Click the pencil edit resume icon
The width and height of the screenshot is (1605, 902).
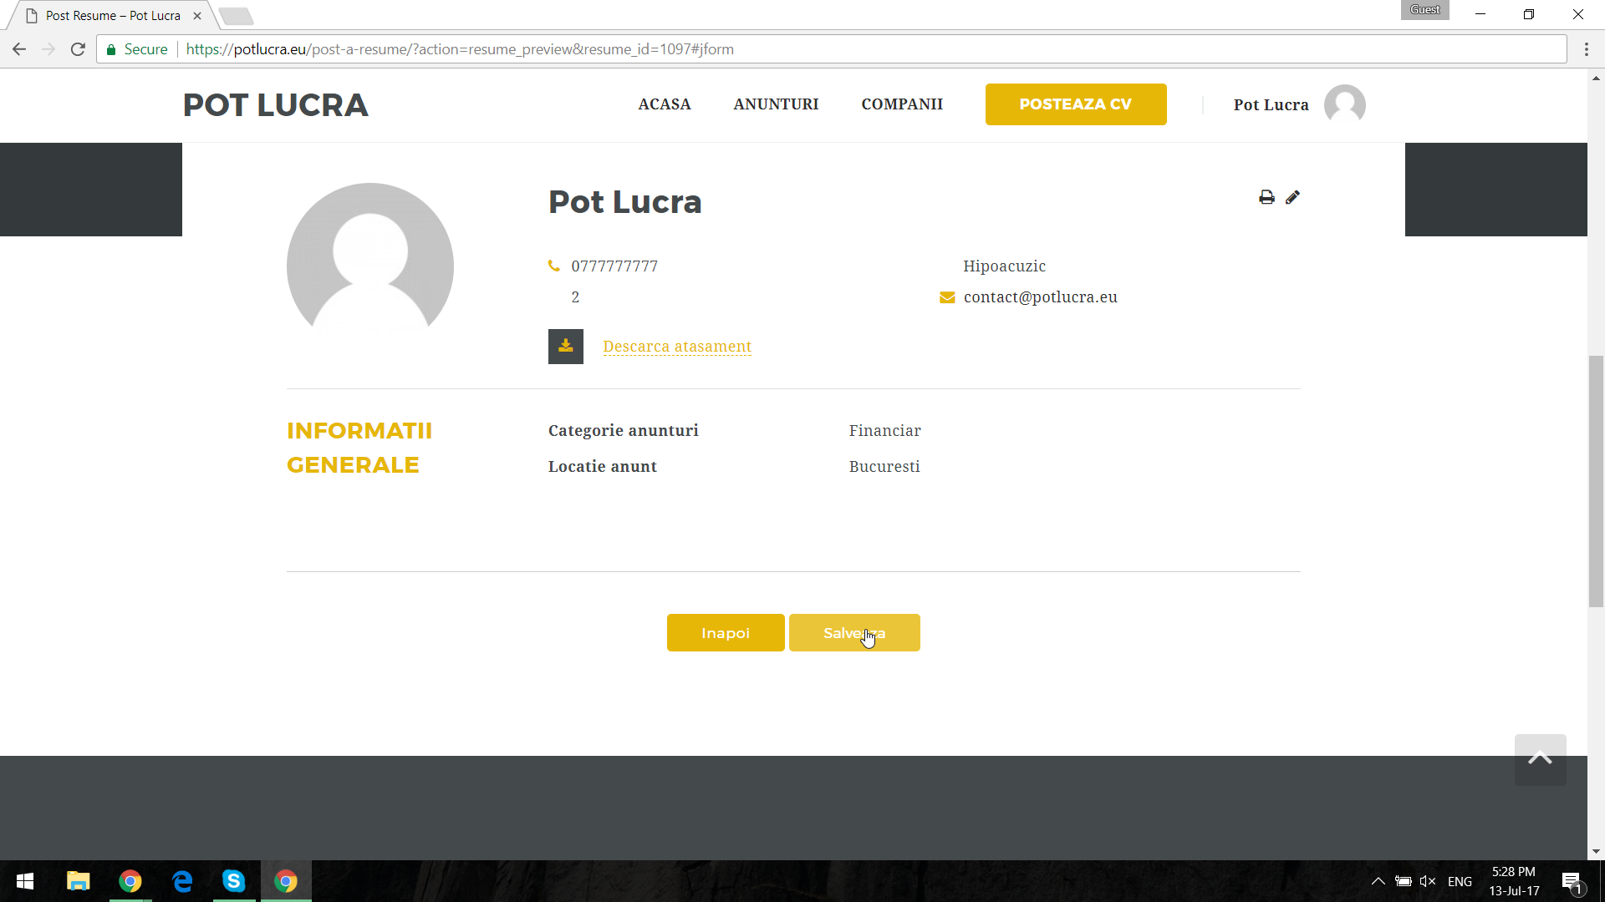point(1292,197)
